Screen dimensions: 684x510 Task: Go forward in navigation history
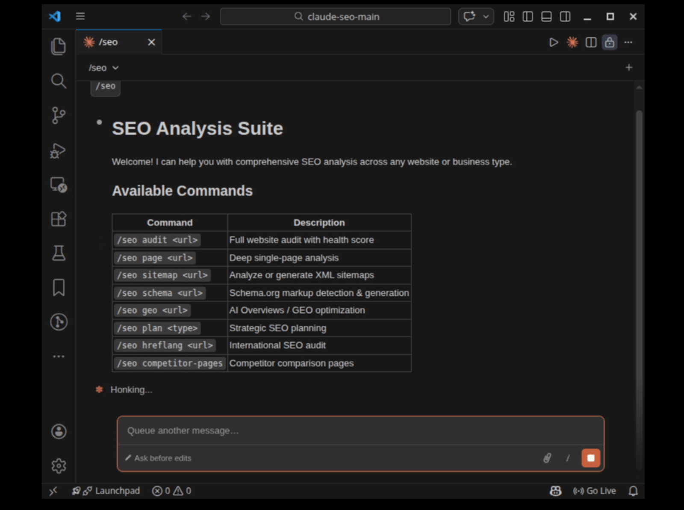click(x=206, y=16)
